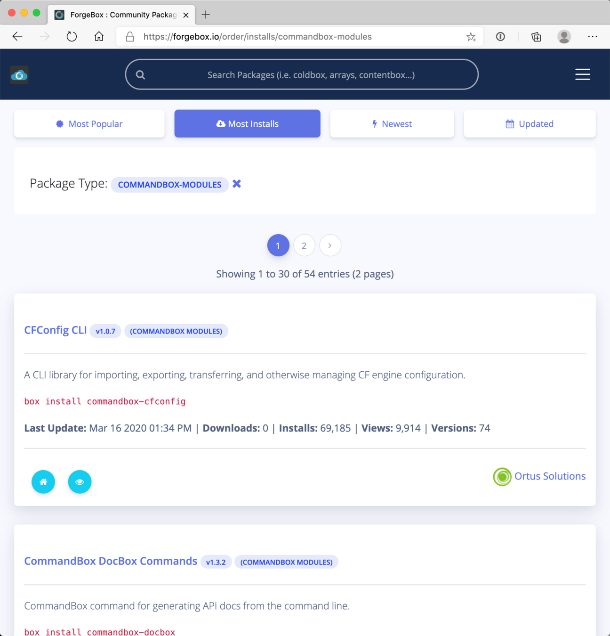This screenshot has height=636, width=610.
Task: Open the browser Collections icon
Action: click(536, 37)
